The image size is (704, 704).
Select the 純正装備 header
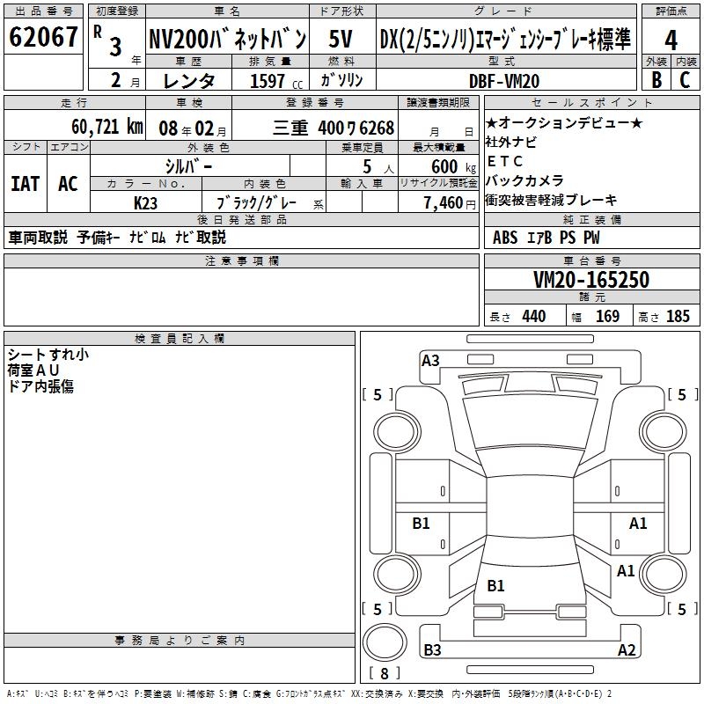591,219
